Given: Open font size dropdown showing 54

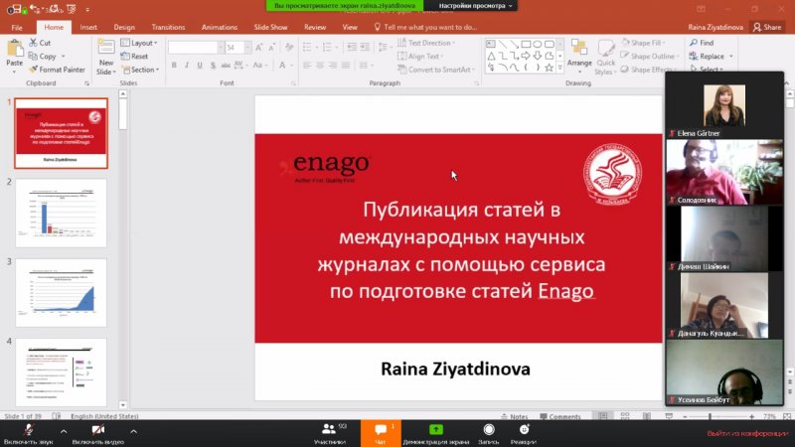Looking at the screenshot, I should point(247,48).
